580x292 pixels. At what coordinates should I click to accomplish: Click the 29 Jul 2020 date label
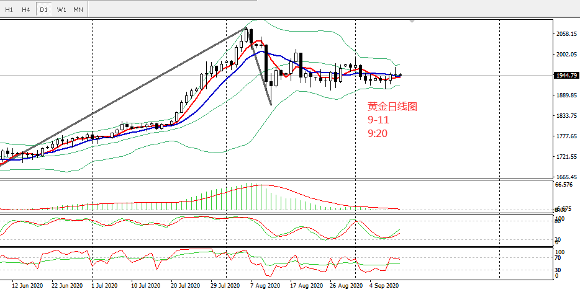(x=225, y=286)
